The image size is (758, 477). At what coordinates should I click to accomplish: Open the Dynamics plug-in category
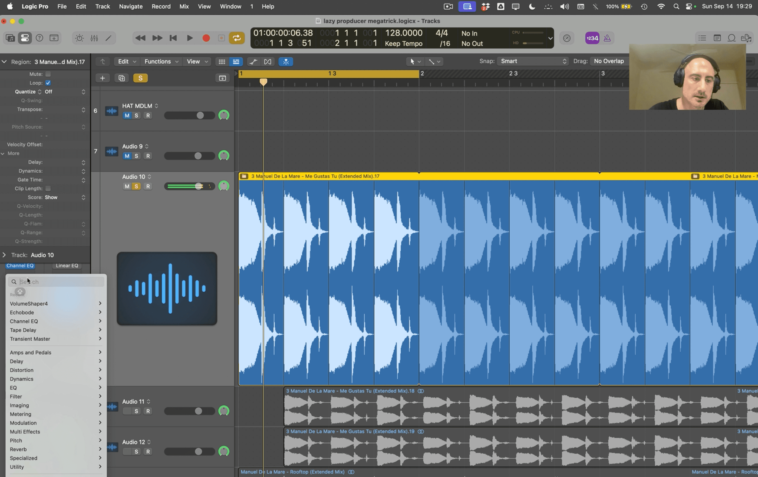tap(56, 379)
